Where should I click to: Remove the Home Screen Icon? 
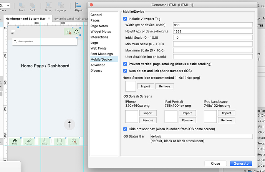tap(164, 86)
